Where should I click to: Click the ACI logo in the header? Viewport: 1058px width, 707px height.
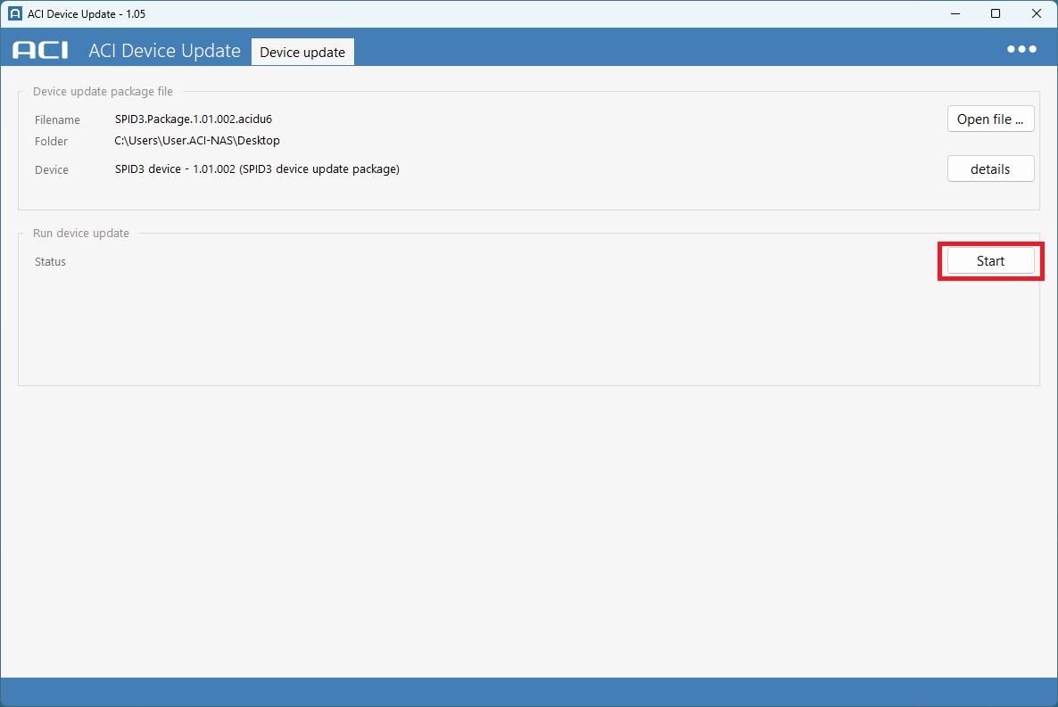40,51
